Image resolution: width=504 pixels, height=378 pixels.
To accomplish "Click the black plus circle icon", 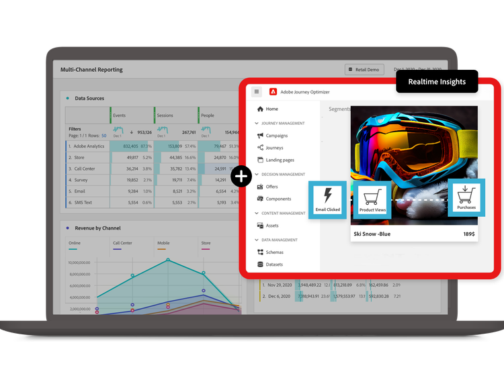I will coord(241,177).
